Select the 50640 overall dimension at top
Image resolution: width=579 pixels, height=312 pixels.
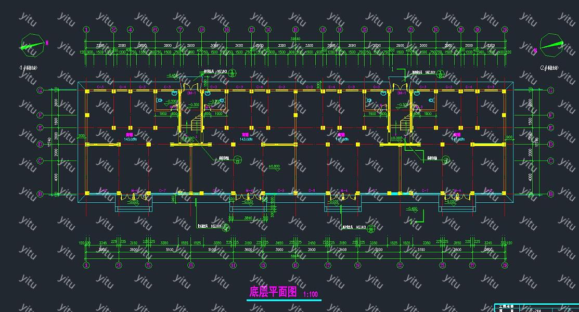point(295,40)
